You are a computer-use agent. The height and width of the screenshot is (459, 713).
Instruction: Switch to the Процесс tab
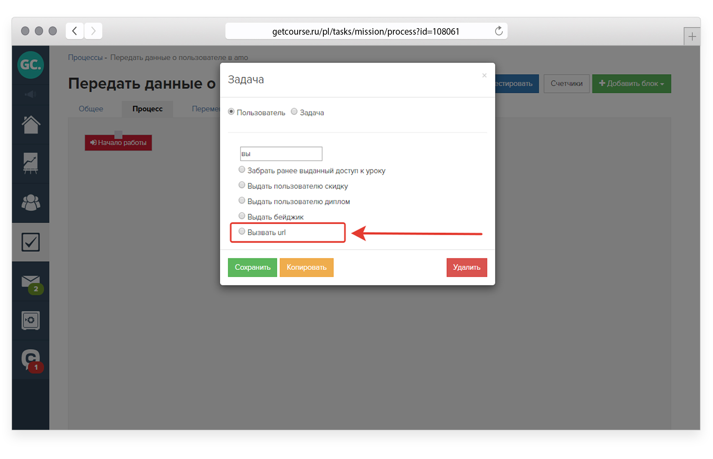pyautogui.click(x=147, y=109)
